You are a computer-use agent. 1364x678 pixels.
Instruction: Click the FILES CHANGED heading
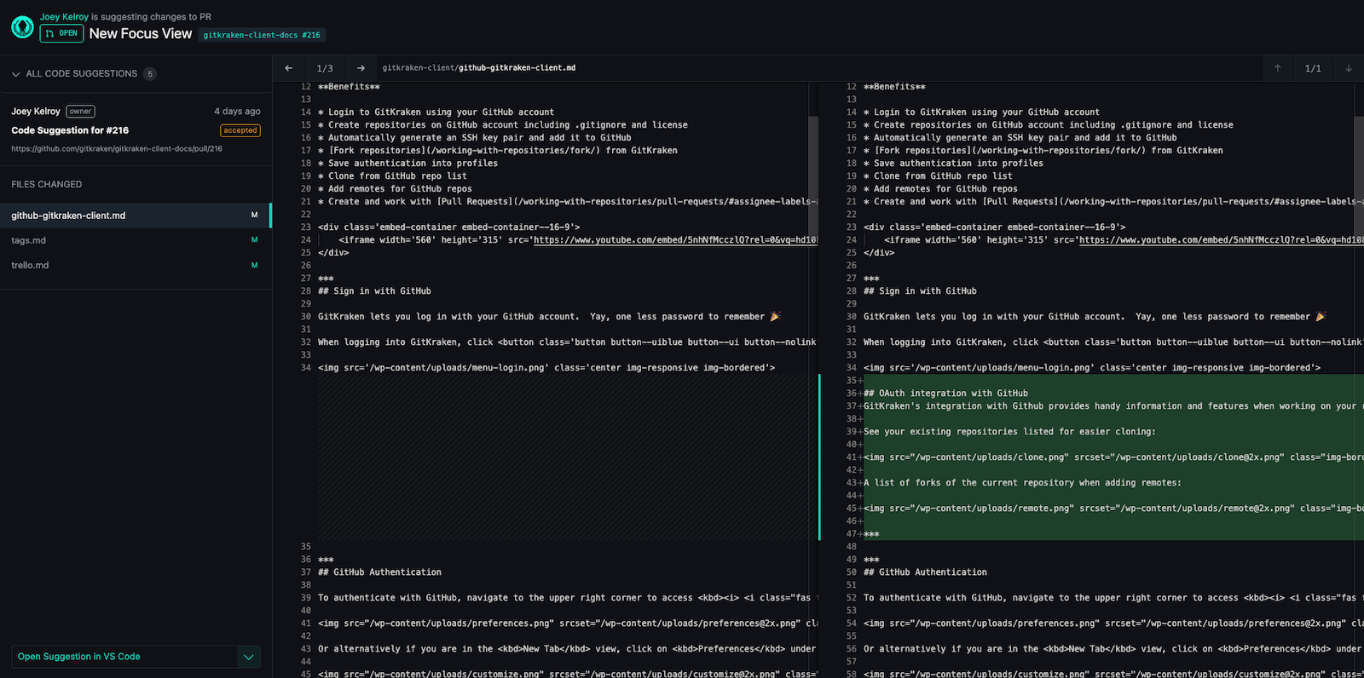[x=47, y=184]
